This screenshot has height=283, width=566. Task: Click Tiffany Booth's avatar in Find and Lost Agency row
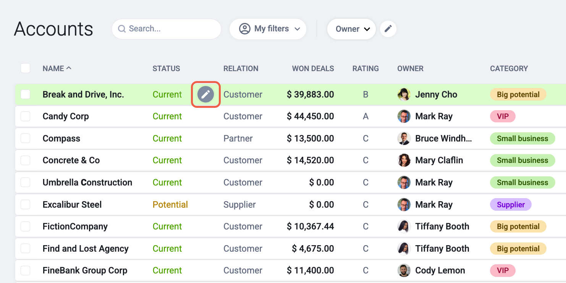tap(404, 249)
